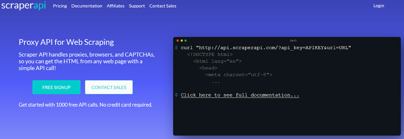The width and height of the screenshot is (404, 139).
Task: Click the Scraper API handles proxies paragraph
Action: 87,61
